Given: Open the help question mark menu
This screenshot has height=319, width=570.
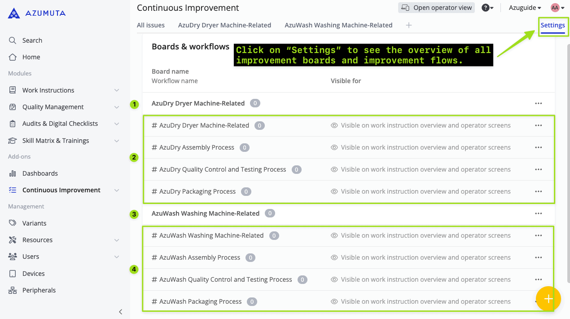Looking at the screenshot, I should click(487, 8).
